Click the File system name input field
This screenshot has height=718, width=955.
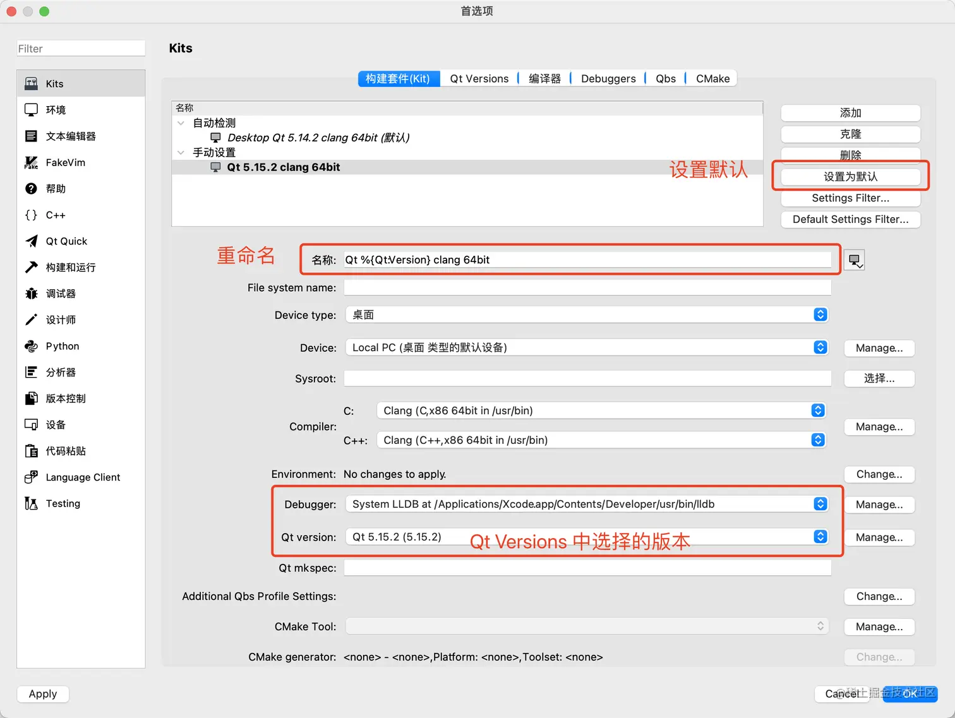pos(587,288)
